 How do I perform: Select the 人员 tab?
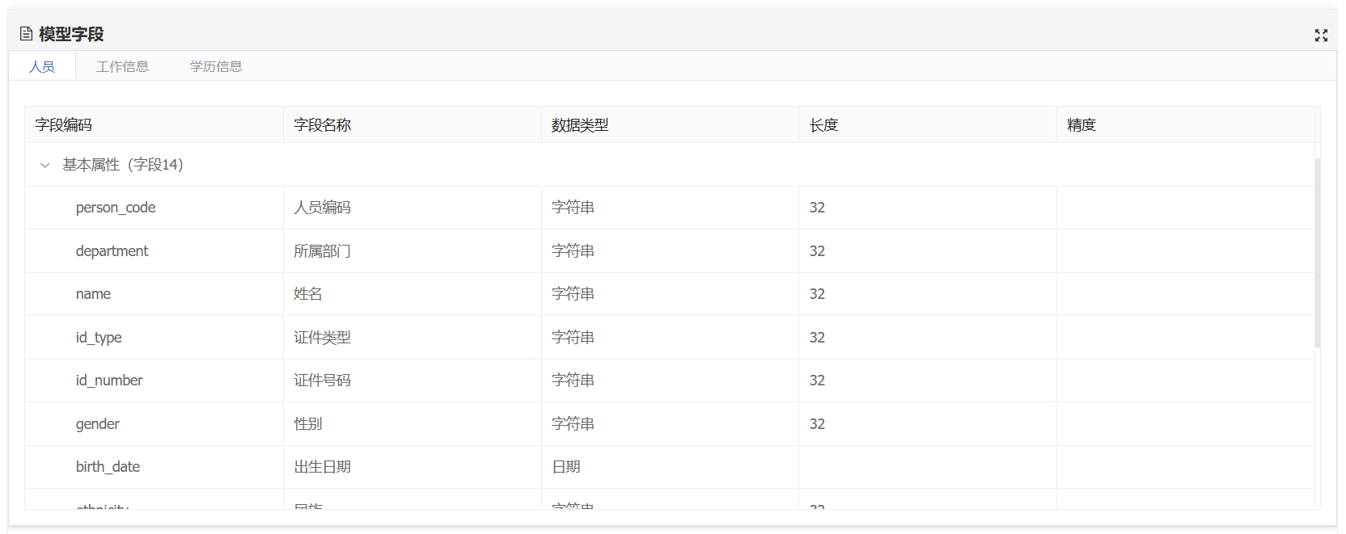click(42, 66)
